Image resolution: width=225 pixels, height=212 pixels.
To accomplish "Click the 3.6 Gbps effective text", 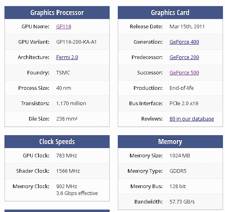I will (x=77, y=193).
